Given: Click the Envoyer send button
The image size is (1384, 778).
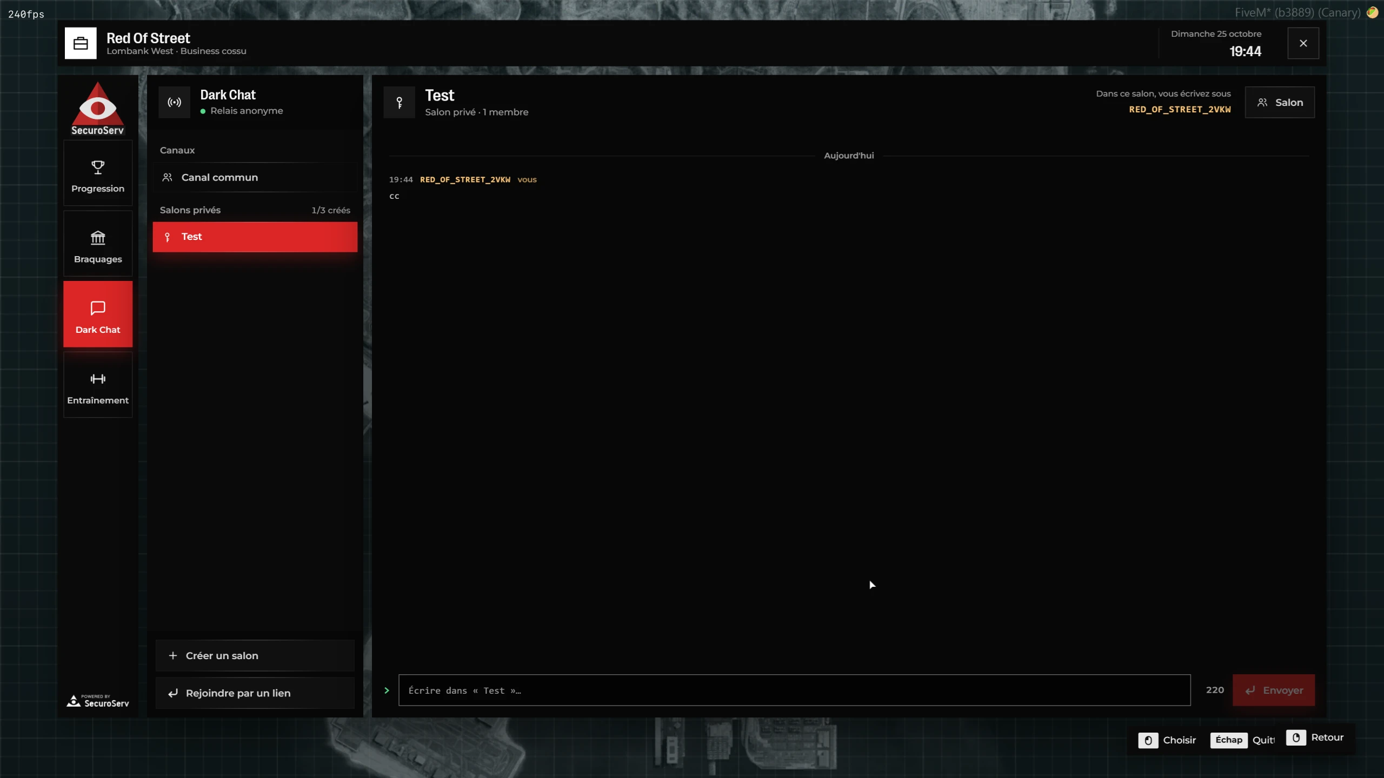Looking at the screenshot, I should [x=1273, y=690].
